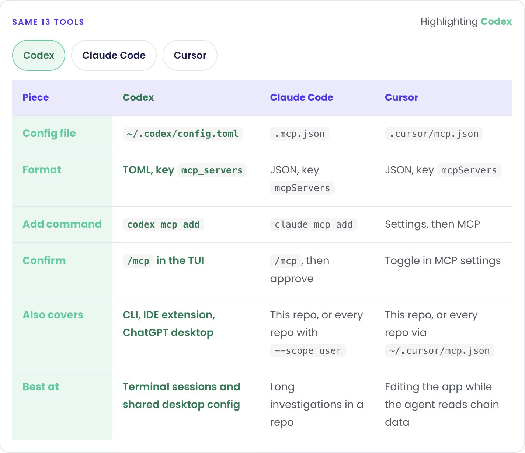The height and width of the screenshot is (453, 525).
Task: Click the "codex mcp add" command
Action: coord(163,224)
